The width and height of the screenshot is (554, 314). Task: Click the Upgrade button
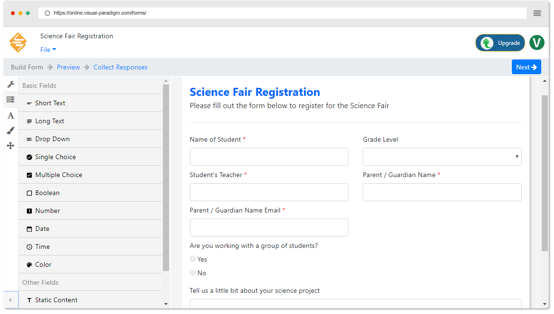tap(500, 42)
